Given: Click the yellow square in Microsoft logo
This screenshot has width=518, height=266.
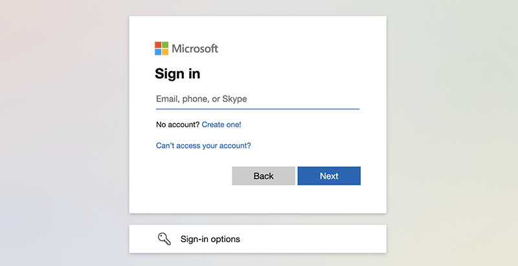Looking at the screenshot, I should click(x=165, y=52).
